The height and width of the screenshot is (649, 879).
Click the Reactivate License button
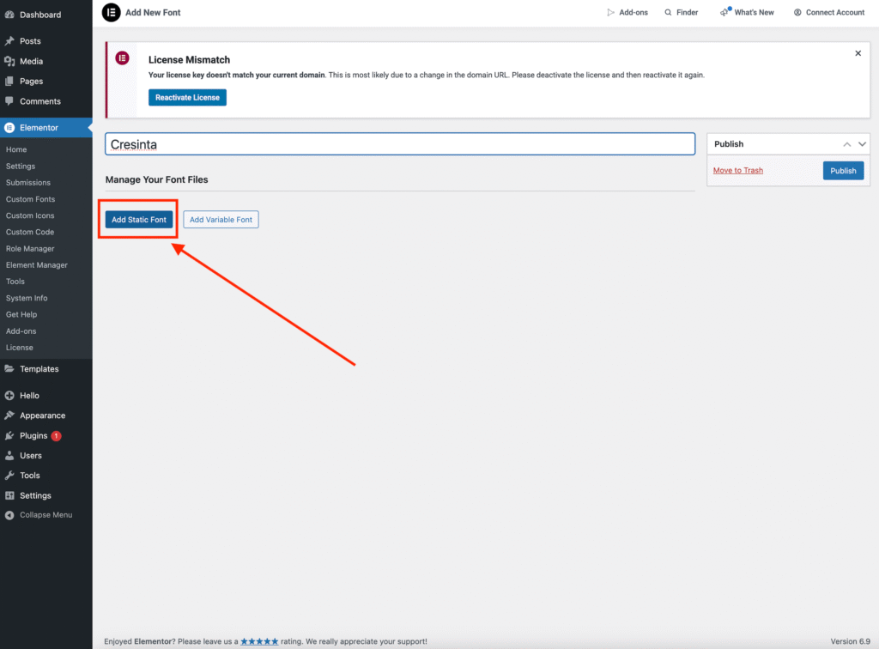[187, 98]
